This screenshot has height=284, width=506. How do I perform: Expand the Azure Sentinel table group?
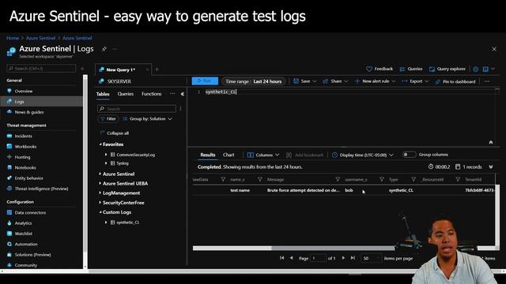point(100,174)
